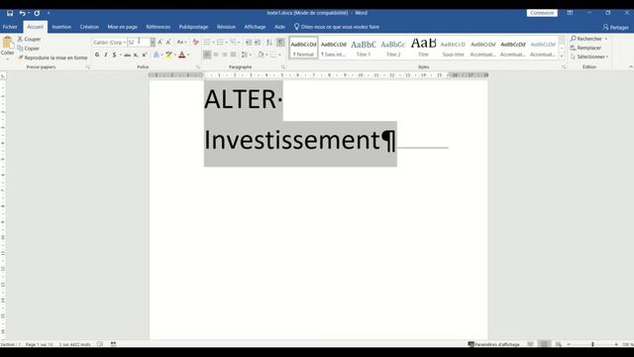Screen dimensions: 634x357
Task: Click the sort icon in Paragraphe group
Action: pyautogui.click(x=269, y=42)
